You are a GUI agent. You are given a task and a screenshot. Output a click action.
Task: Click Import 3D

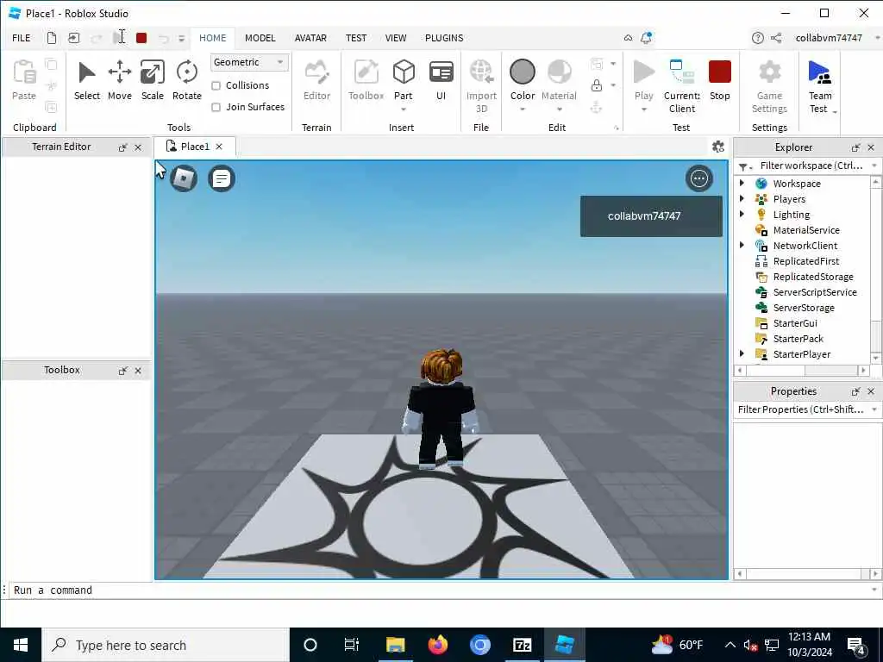coord(481,86)
